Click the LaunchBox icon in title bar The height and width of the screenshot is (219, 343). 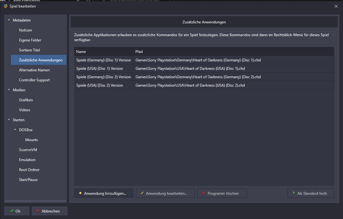(6, 6)
